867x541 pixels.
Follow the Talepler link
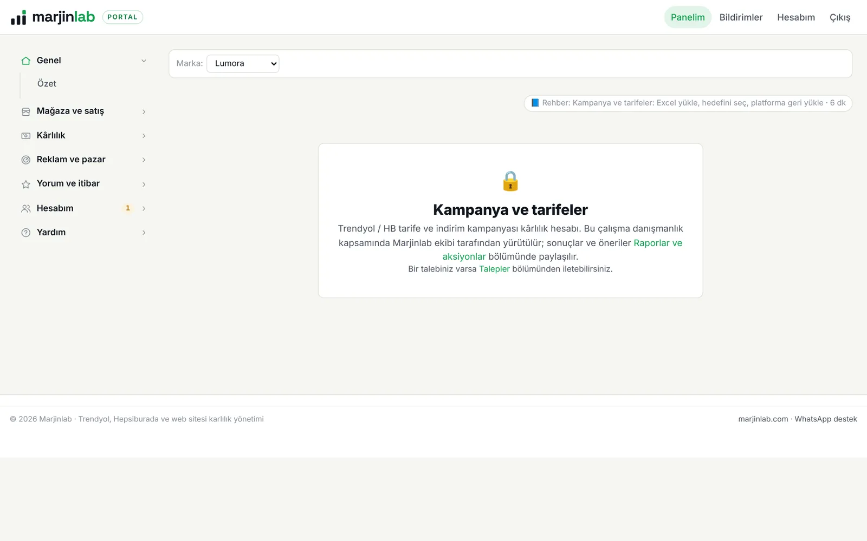(x=494, y=269)
